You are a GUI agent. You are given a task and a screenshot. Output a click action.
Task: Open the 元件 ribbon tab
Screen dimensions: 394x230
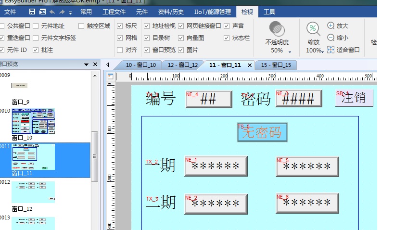(142, 12)
